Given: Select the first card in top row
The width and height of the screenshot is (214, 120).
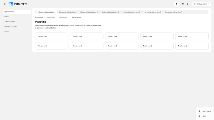Looking at the screenshot, I should (52, 37).
